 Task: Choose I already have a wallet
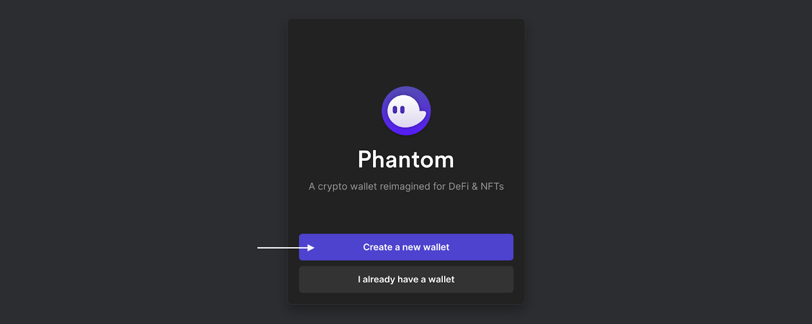[x=406, y=279]
